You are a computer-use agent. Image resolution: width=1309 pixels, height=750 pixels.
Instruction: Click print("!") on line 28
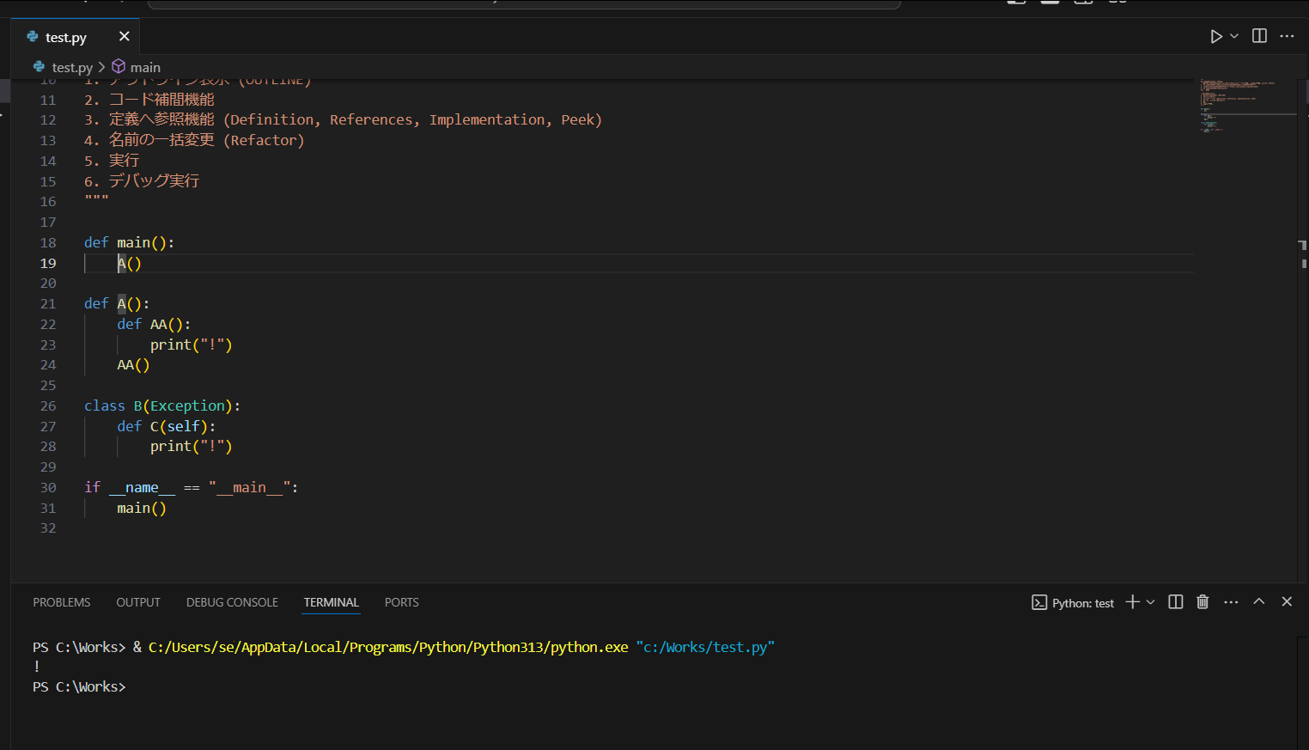(x=192, y=446)
